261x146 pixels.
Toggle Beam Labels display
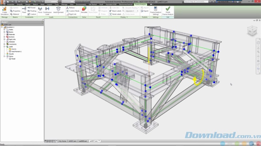tap(115, 11)
